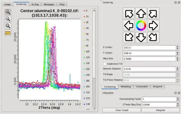Open the Help tab

coord(62,5)
